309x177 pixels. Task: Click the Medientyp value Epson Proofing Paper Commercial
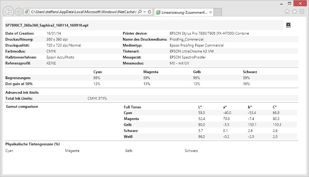197,45
